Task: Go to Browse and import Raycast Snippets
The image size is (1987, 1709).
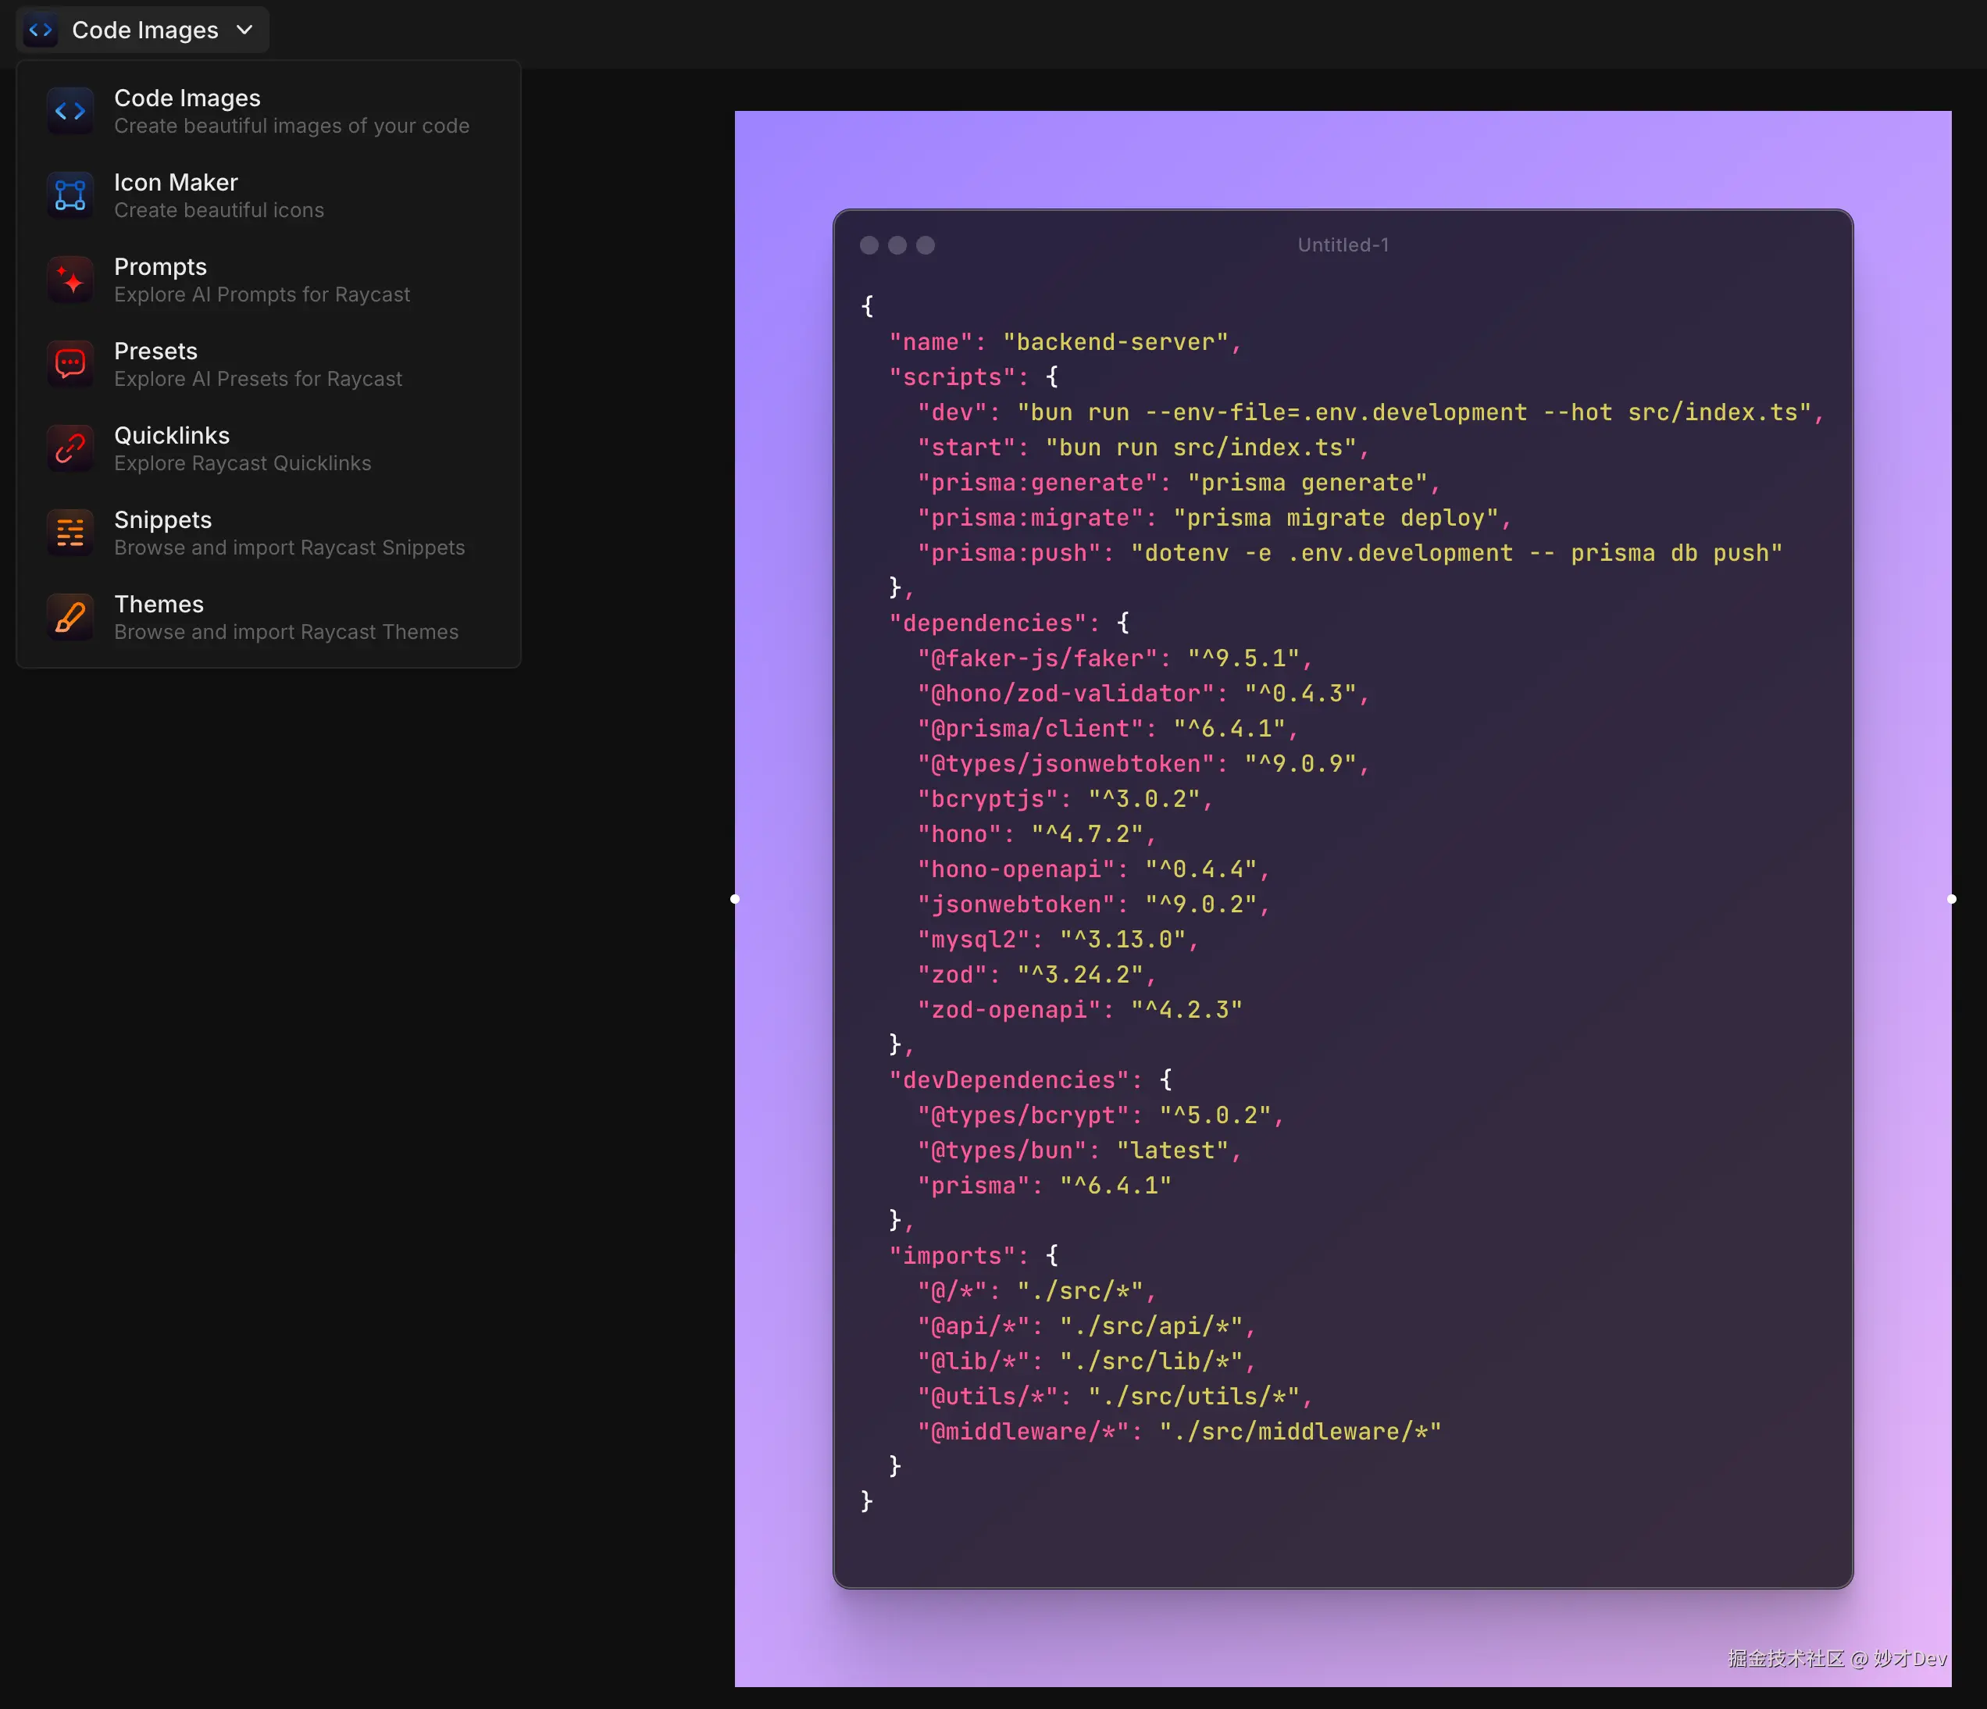Action: tap(289, 548)
